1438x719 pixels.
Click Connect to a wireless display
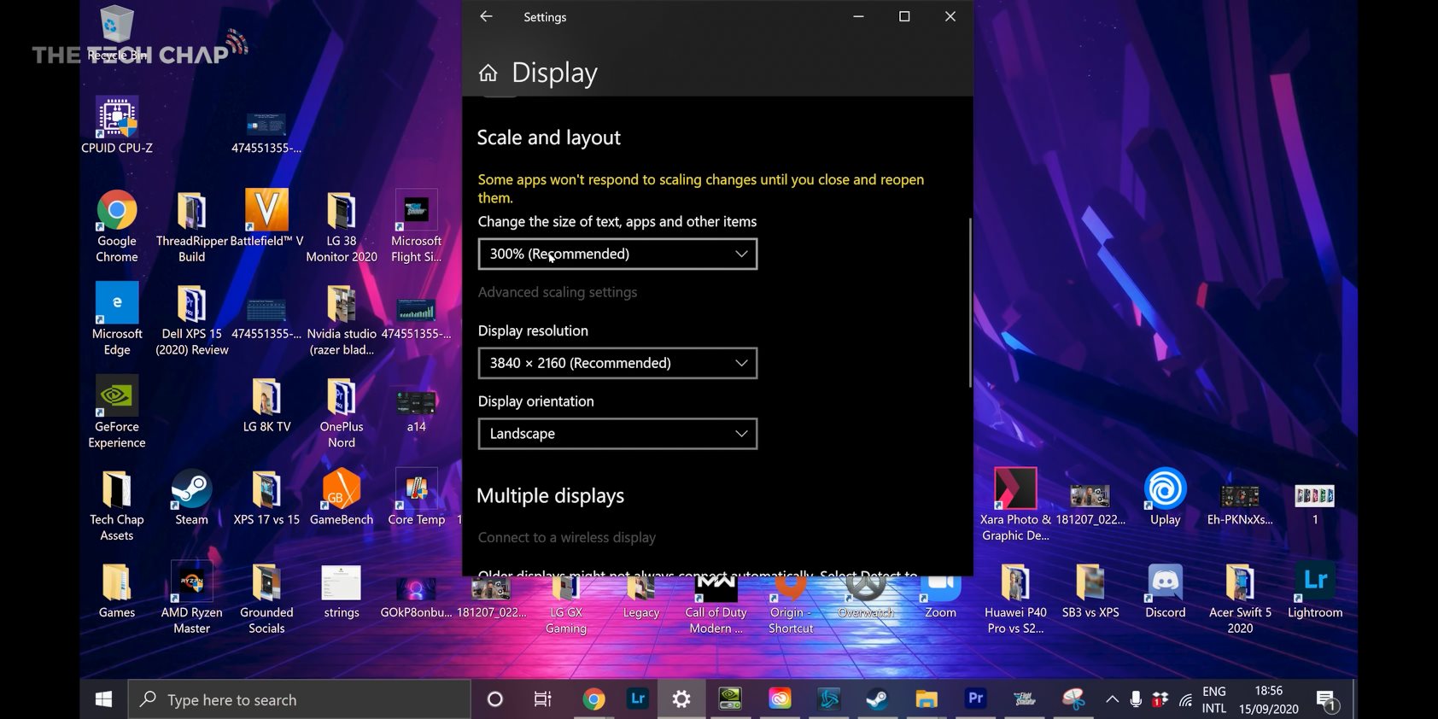click(566, 538)
